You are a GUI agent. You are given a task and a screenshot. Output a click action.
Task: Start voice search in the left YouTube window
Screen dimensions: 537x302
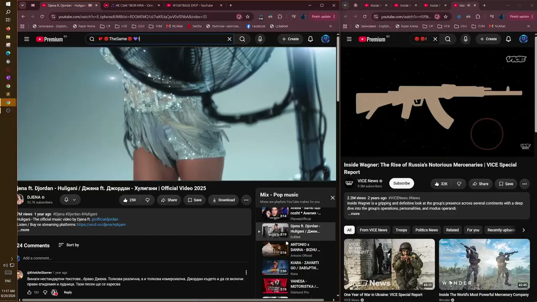click(x=260, y=39)
